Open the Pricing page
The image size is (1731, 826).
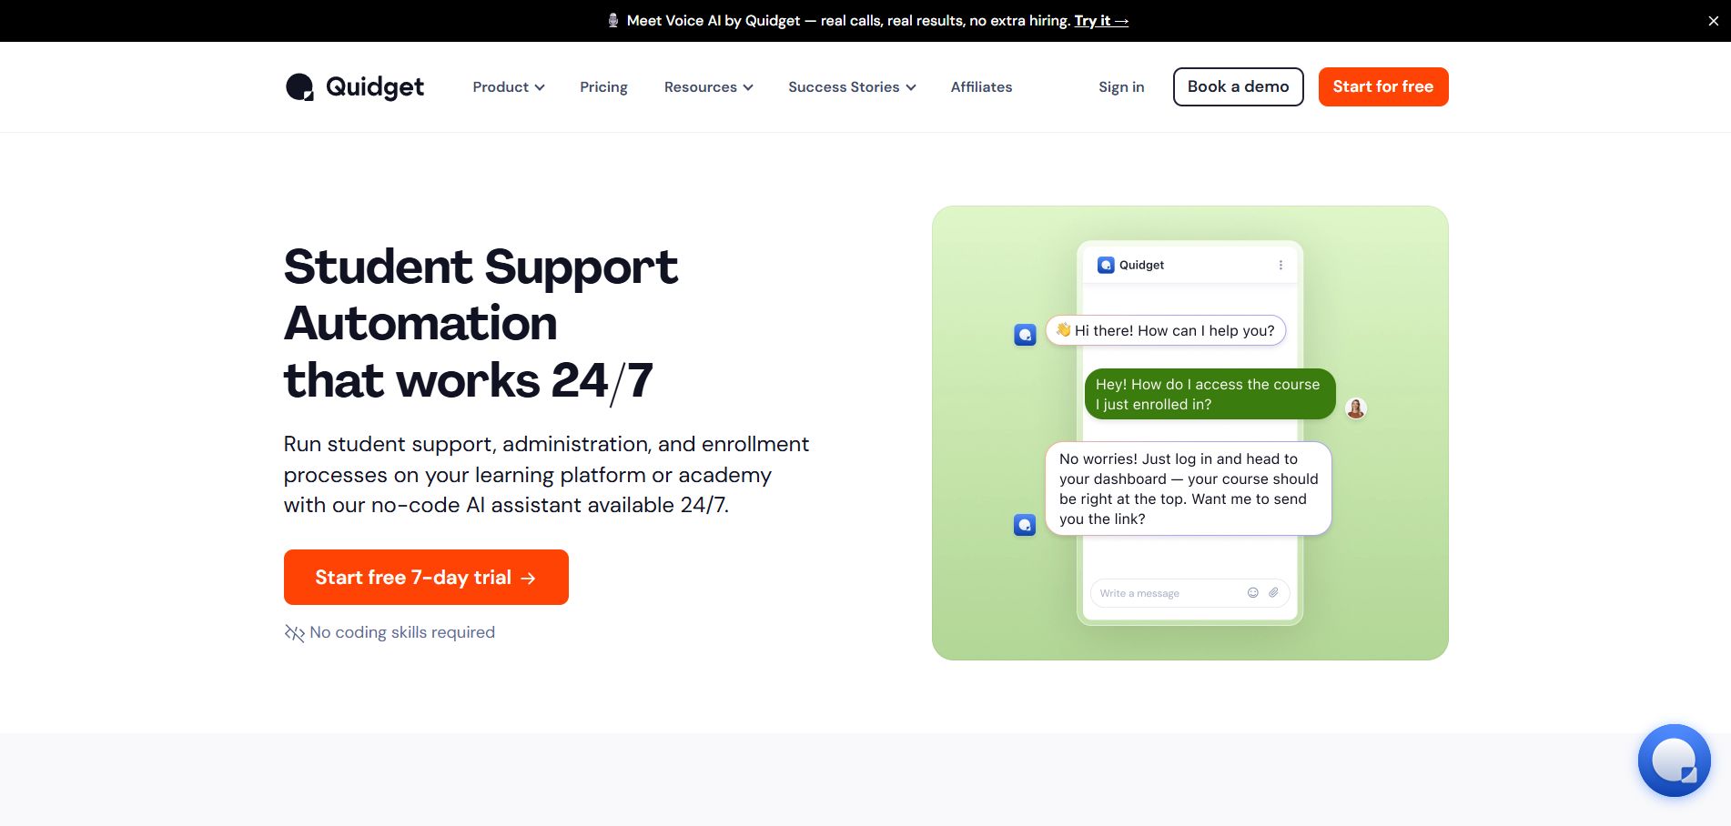point(603,87)
